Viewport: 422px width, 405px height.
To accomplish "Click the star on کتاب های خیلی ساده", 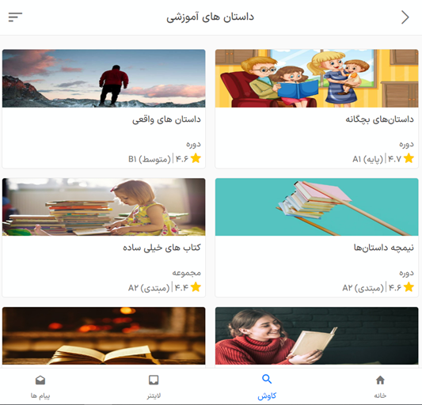I will (x=196, y=287).
